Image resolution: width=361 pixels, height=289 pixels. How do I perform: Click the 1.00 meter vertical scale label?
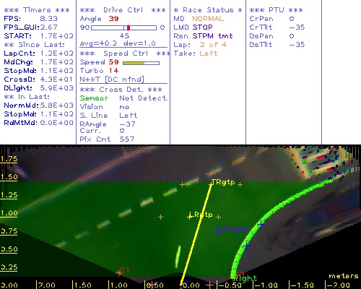9,213
